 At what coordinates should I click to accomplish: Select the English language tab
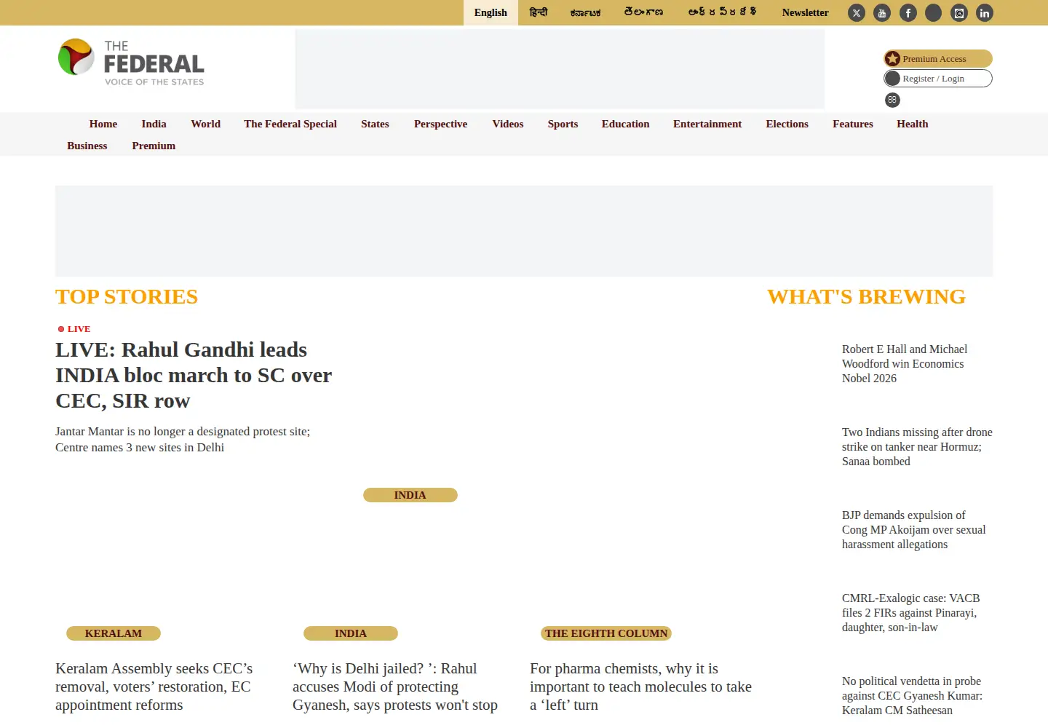[x=491, y=12]
